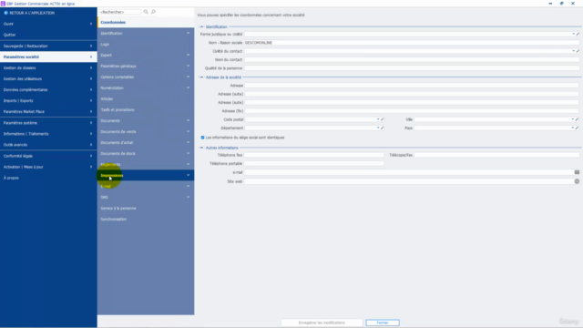Expand the Expert item chevron
Screen dimensions: 583x328
[x=189, y=55]
